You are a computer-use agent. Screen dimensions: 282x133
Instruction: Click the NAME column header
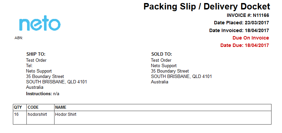tap(61, 107)
